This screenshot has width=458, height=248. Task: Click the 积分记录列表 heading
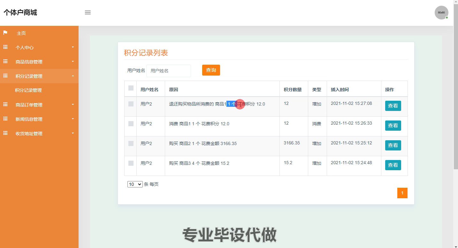point(146,53)
